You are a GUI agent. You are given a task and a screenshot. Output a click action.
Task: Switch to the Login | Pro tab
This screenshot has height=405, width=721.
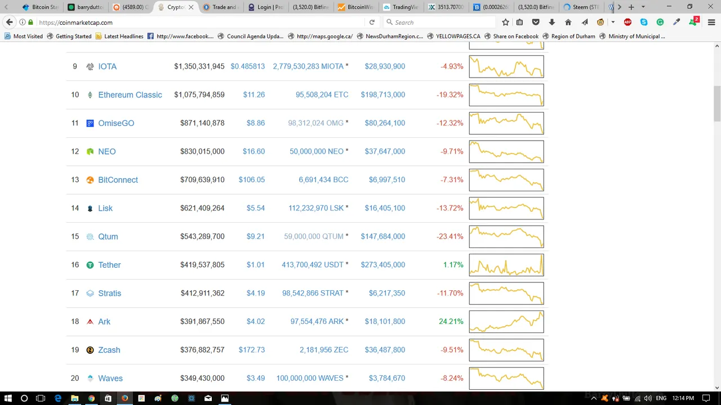click(x=266, y=7)
